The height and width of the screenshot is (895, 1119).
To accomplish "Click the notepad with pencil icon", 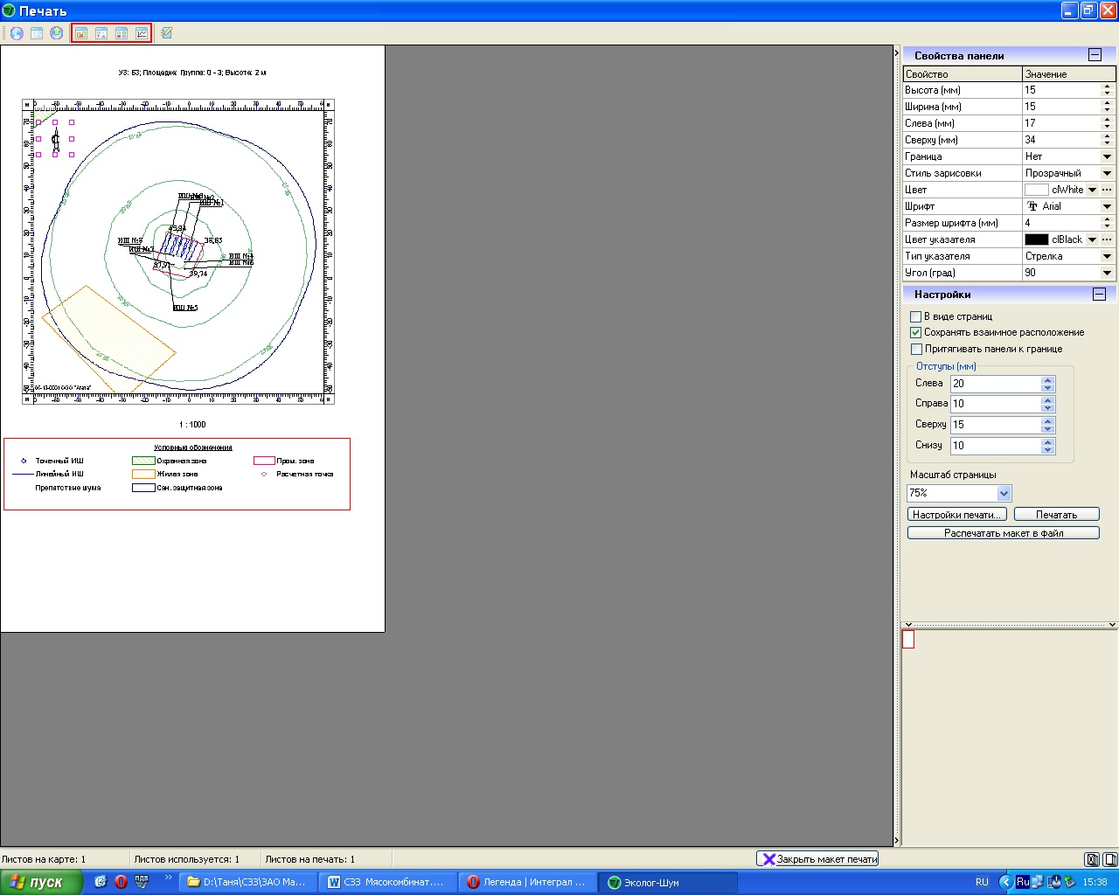I will tap(167, 33).
